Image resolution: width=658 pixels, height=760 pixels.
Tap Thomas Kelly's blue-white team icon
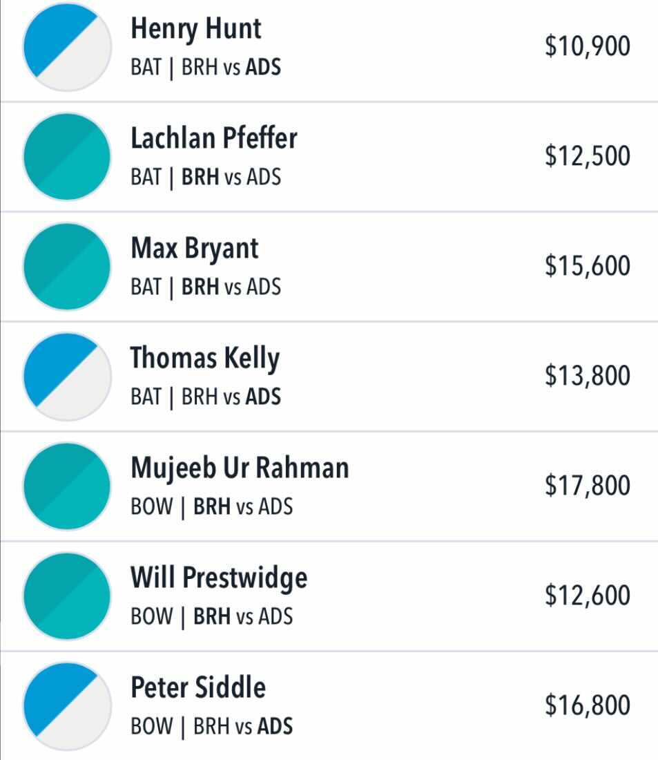pos(68,376)
